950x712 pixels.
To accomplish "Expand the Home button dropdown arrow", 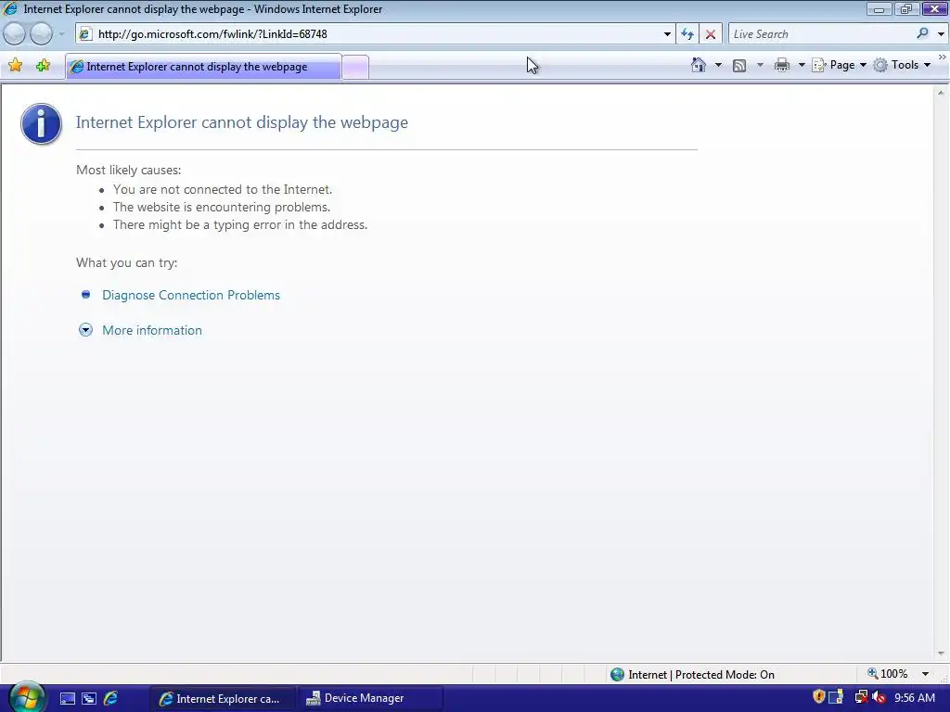I will click(x=719, y=65).
